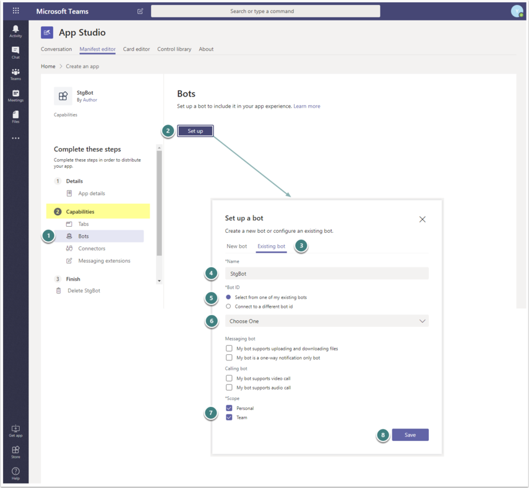The height and width of the screenshot is (488, 529).
Task: Click the App Studio logo icon
Action: coord(47,32)
